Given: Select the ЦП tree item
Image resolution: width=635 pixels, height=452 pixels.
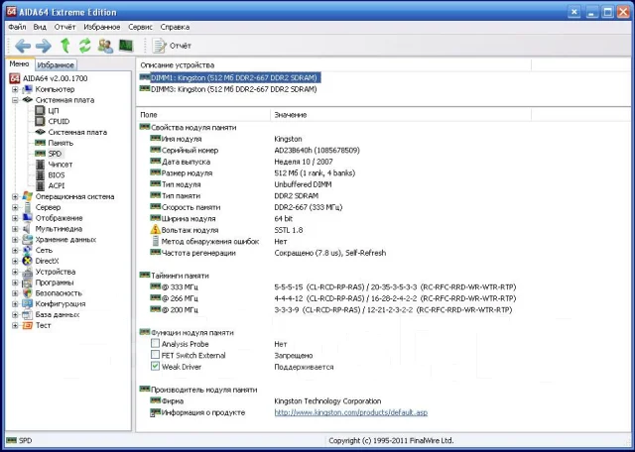Looking at the screenshot, I should pyautogui.click(x=54, y=110).
